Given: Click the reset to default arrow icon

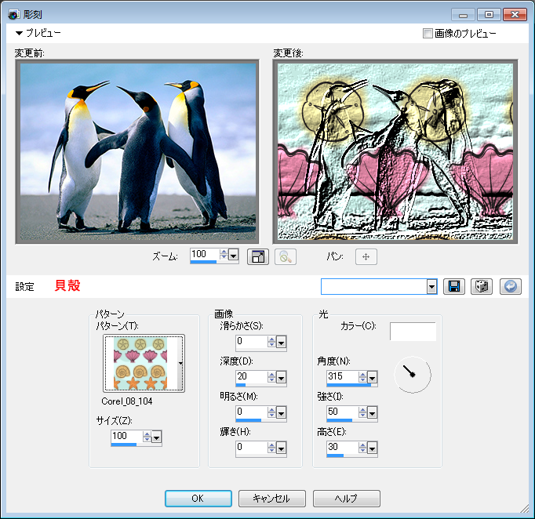Looking at the screenshot, I should point(510,286).
